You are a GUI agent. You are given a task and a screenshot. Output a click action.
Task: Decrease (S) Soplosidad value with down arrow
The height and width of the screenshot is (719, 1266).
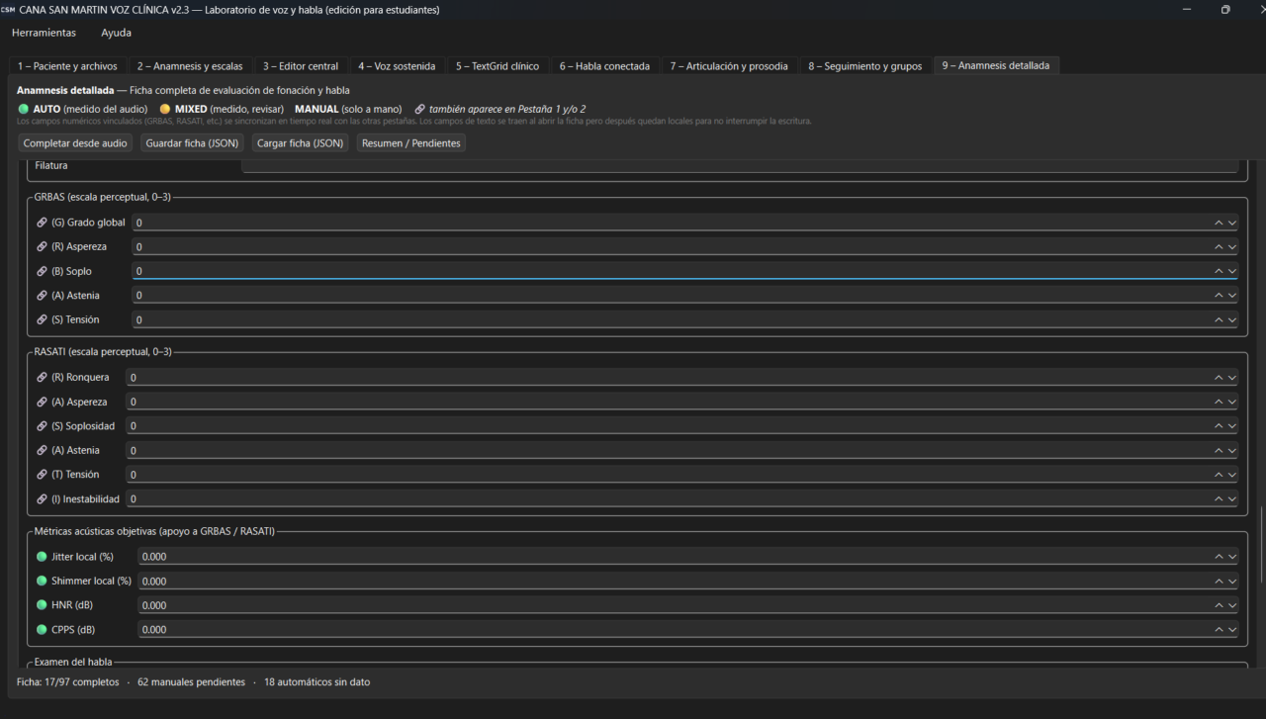coord(1232,426)
